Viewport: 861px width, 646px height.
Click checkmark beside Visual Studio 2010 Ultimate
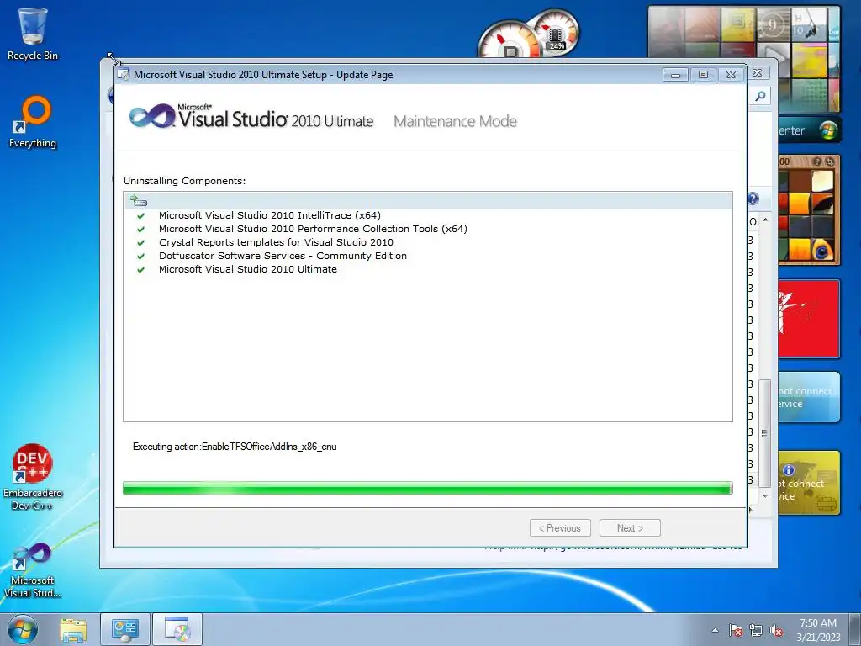tap(141, 270)
